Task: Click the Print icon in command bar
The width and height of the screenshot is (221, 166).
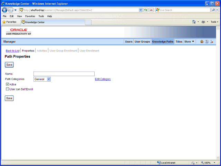Action: click(203, 22)
